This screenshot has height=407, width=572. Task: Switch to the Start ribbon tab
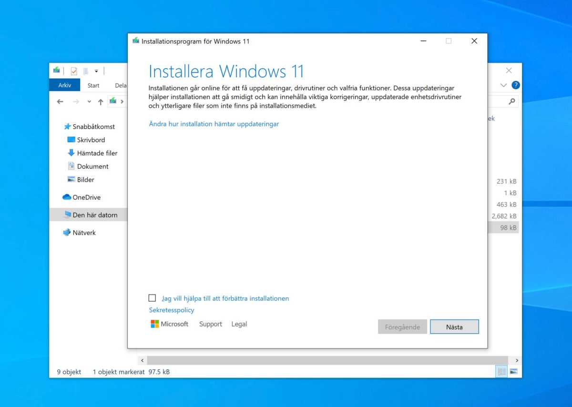(93, 85)
